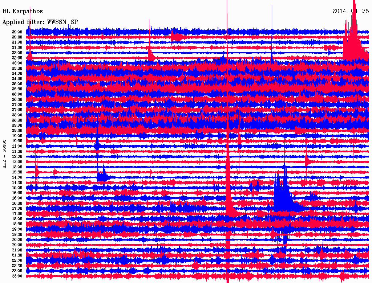Click the date '2014-04-25'
372x283 pixels.
351,11
